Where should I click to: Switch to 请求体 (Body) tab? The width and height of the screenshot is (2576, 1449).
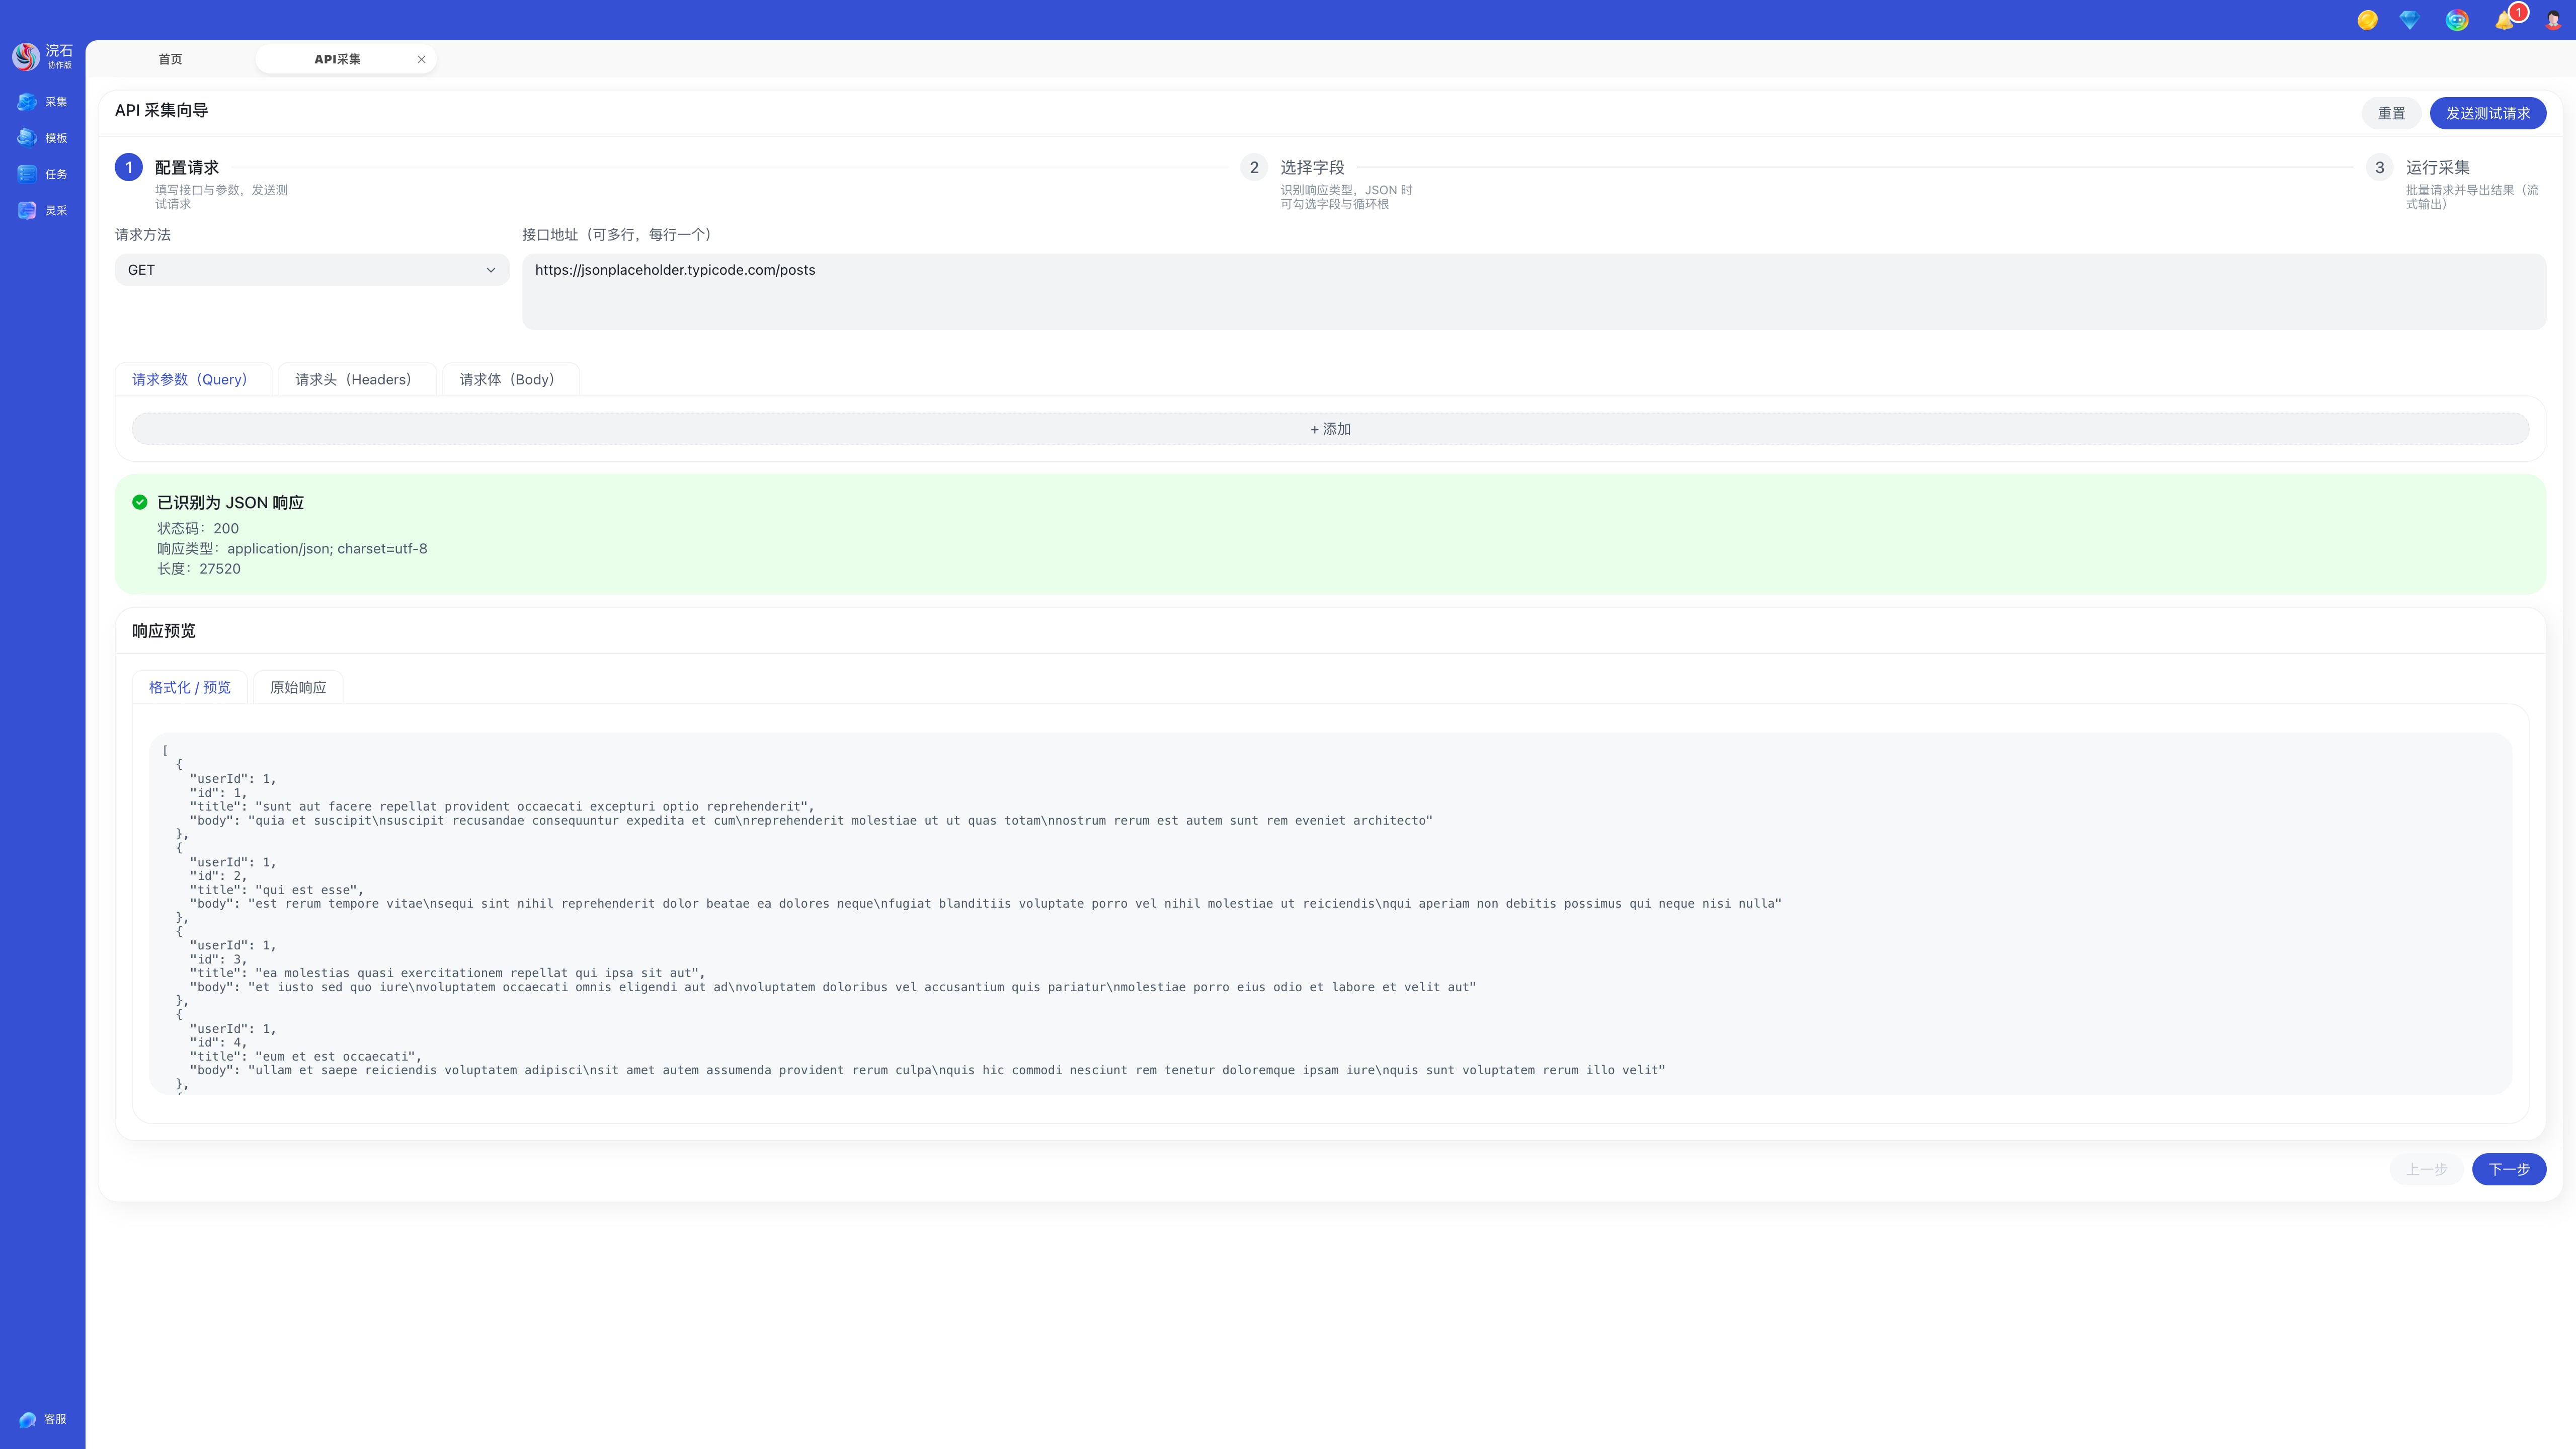[x=507, y=380]
